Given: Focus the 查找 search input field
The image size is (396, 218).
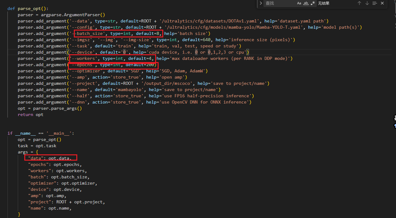Looking at the screenshot, I should click(279, 3).
